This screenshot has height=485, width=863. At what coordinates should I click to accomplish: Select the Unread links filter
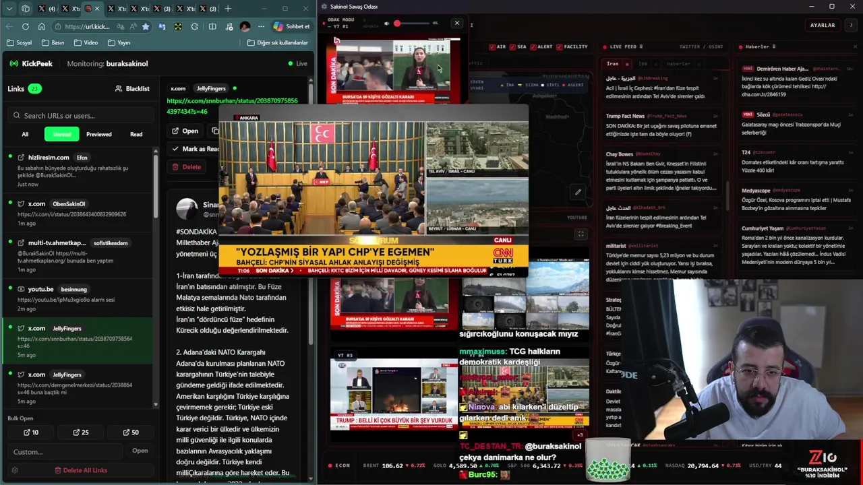pyautogui.click(x=62, y=134)
